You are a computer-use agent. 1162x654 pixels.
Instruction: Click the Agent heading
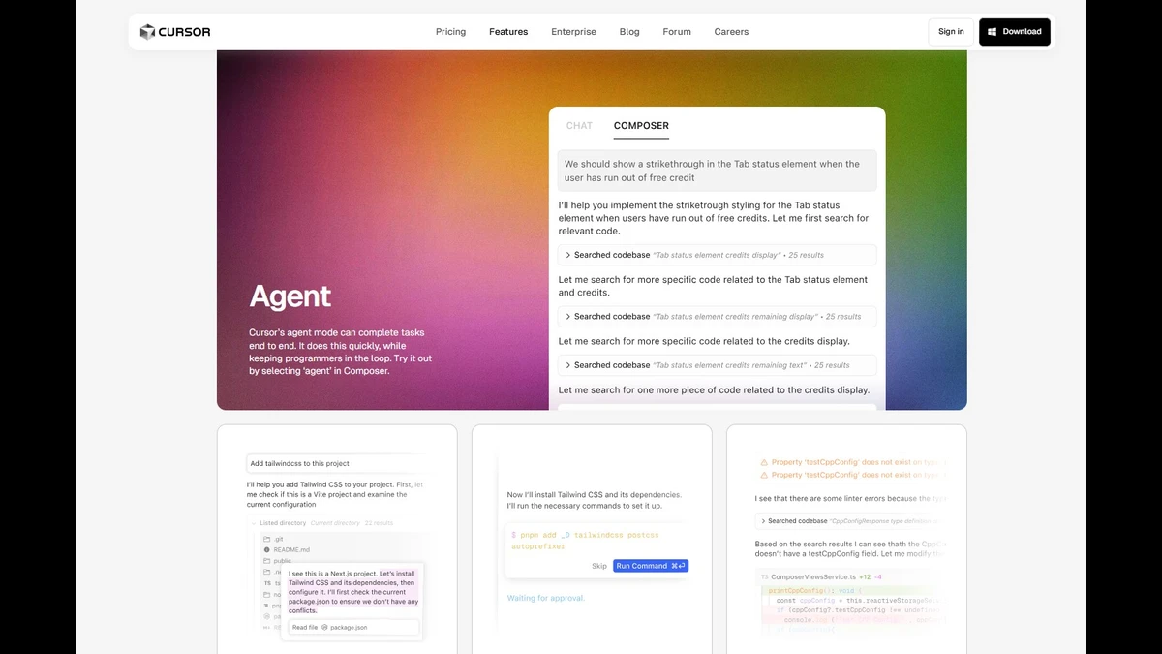[x=290, y=296]
